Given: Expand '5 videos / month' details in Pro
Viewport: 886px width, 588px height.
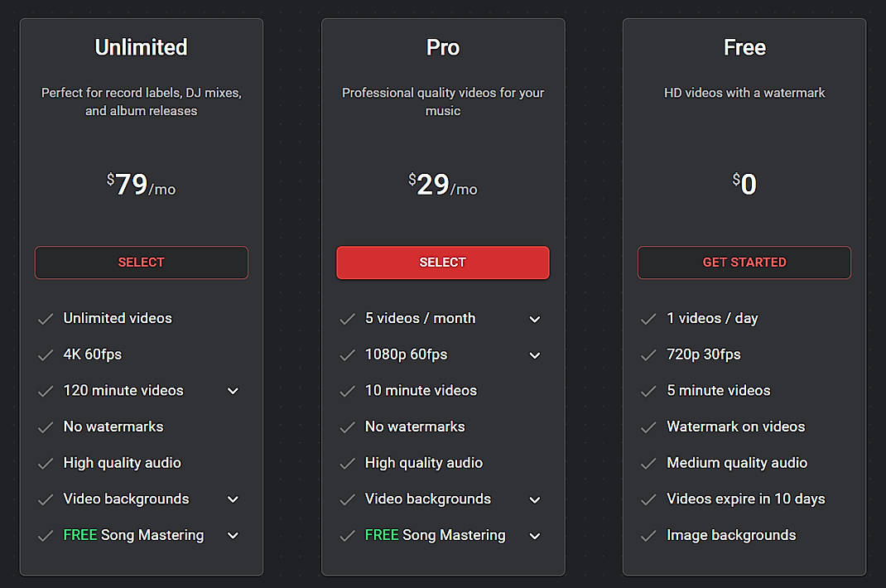Looking at the screenshot, I should click(x=535, y=319).
